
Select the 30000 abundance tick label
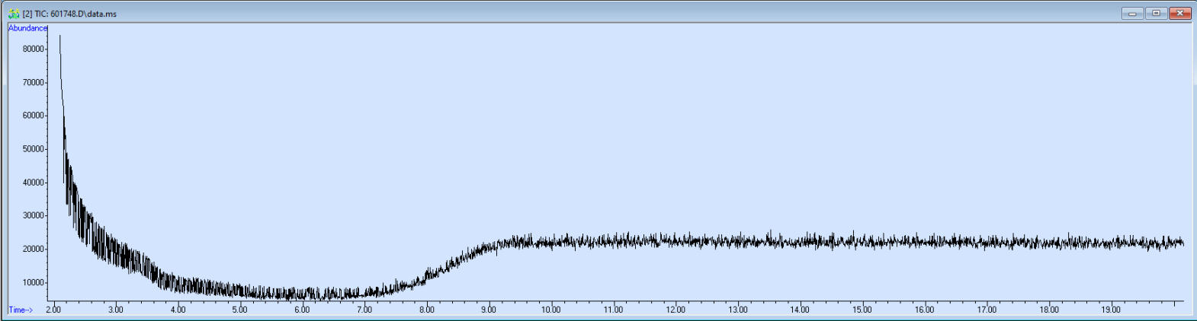pyautogui.click(x=34, y=215)
